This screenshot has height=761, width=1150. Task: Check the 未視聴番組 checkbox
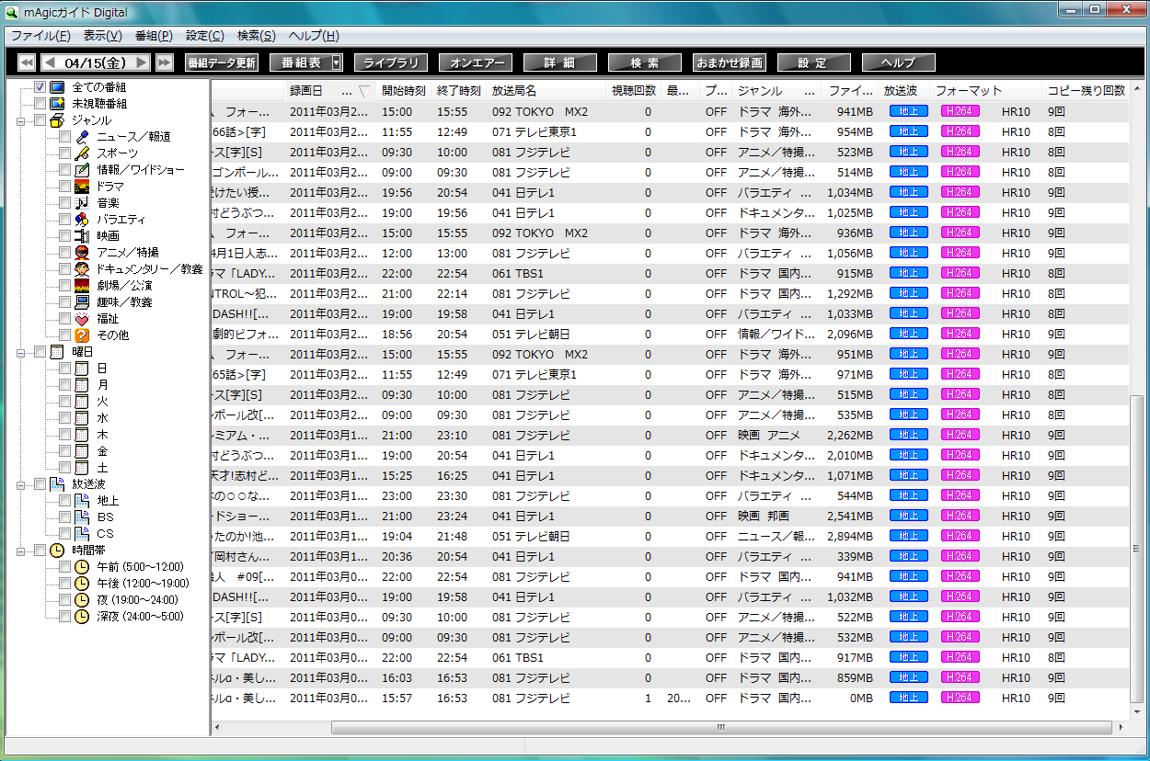pos(40,104)
